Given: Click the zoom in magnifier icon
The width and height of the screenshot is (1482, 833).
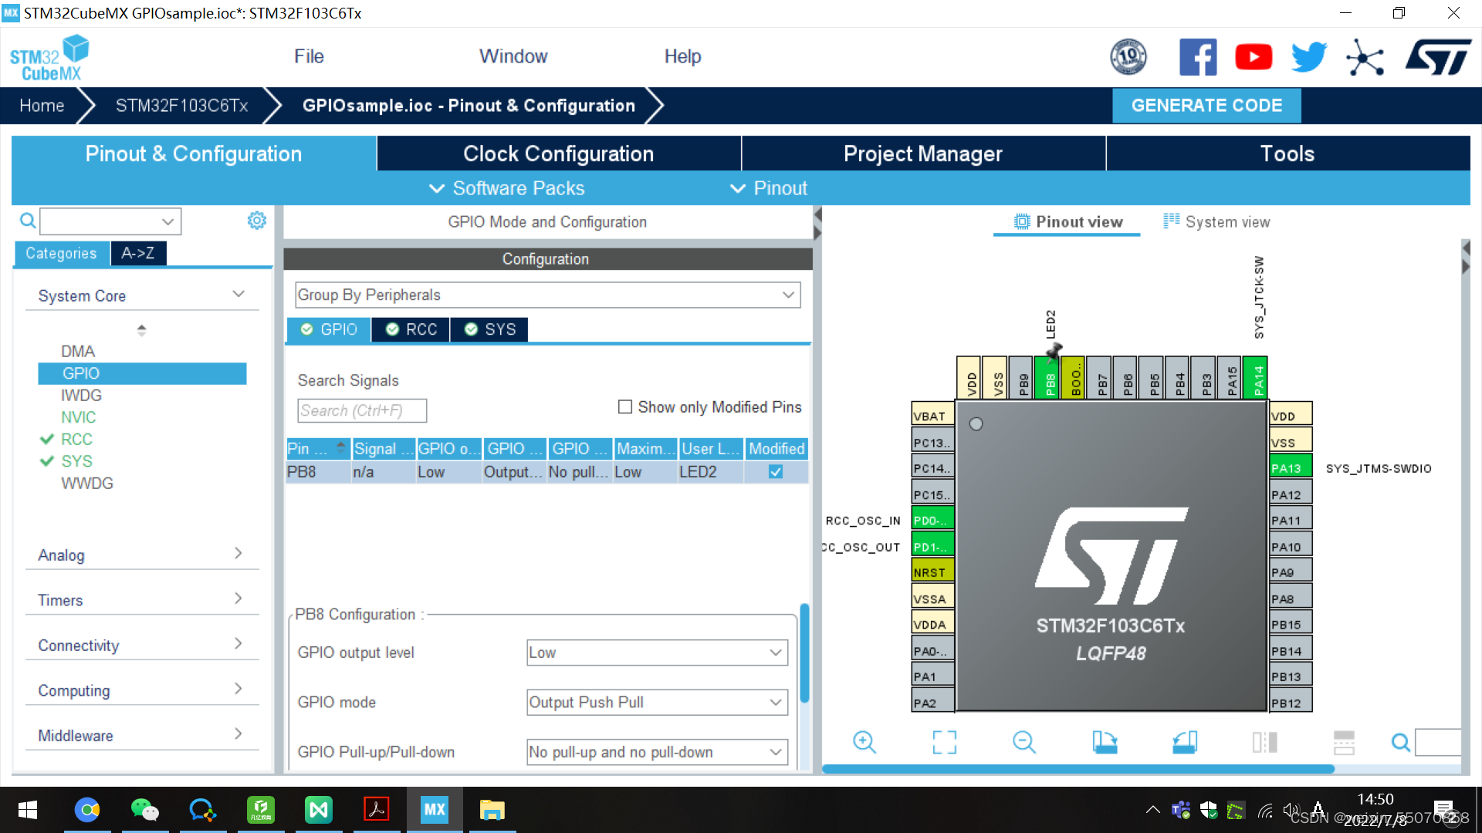Looking at the screenshot, I should 864,742.
